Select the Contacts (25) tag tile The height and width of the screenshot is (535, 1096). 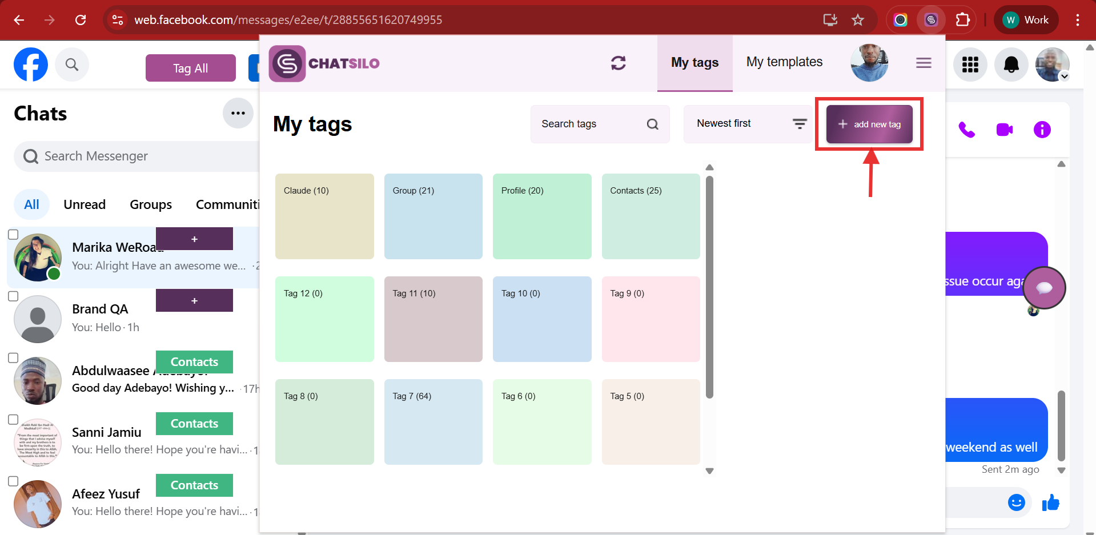651,216
